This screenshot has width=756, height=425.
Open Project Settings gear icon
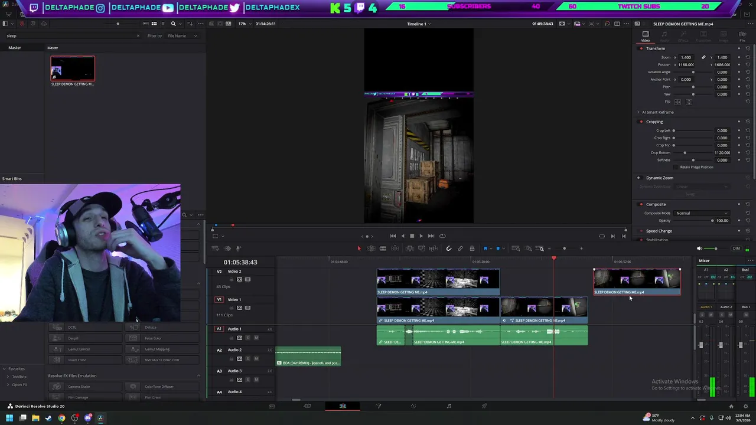pos(745,406)
